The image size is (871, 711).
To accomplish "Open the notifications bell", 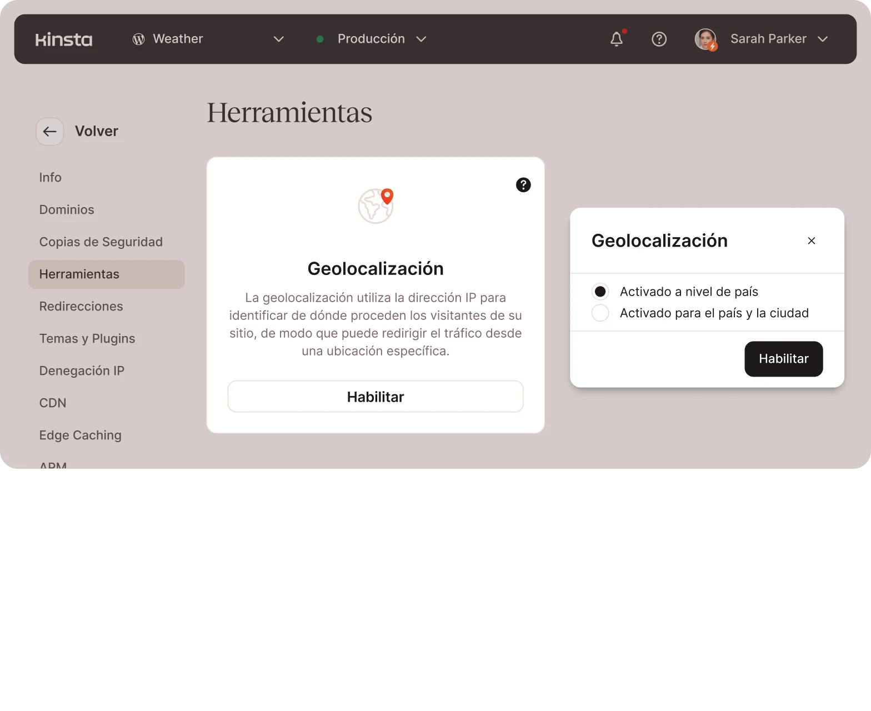I will pyautogui.click(x=617, y=39).
